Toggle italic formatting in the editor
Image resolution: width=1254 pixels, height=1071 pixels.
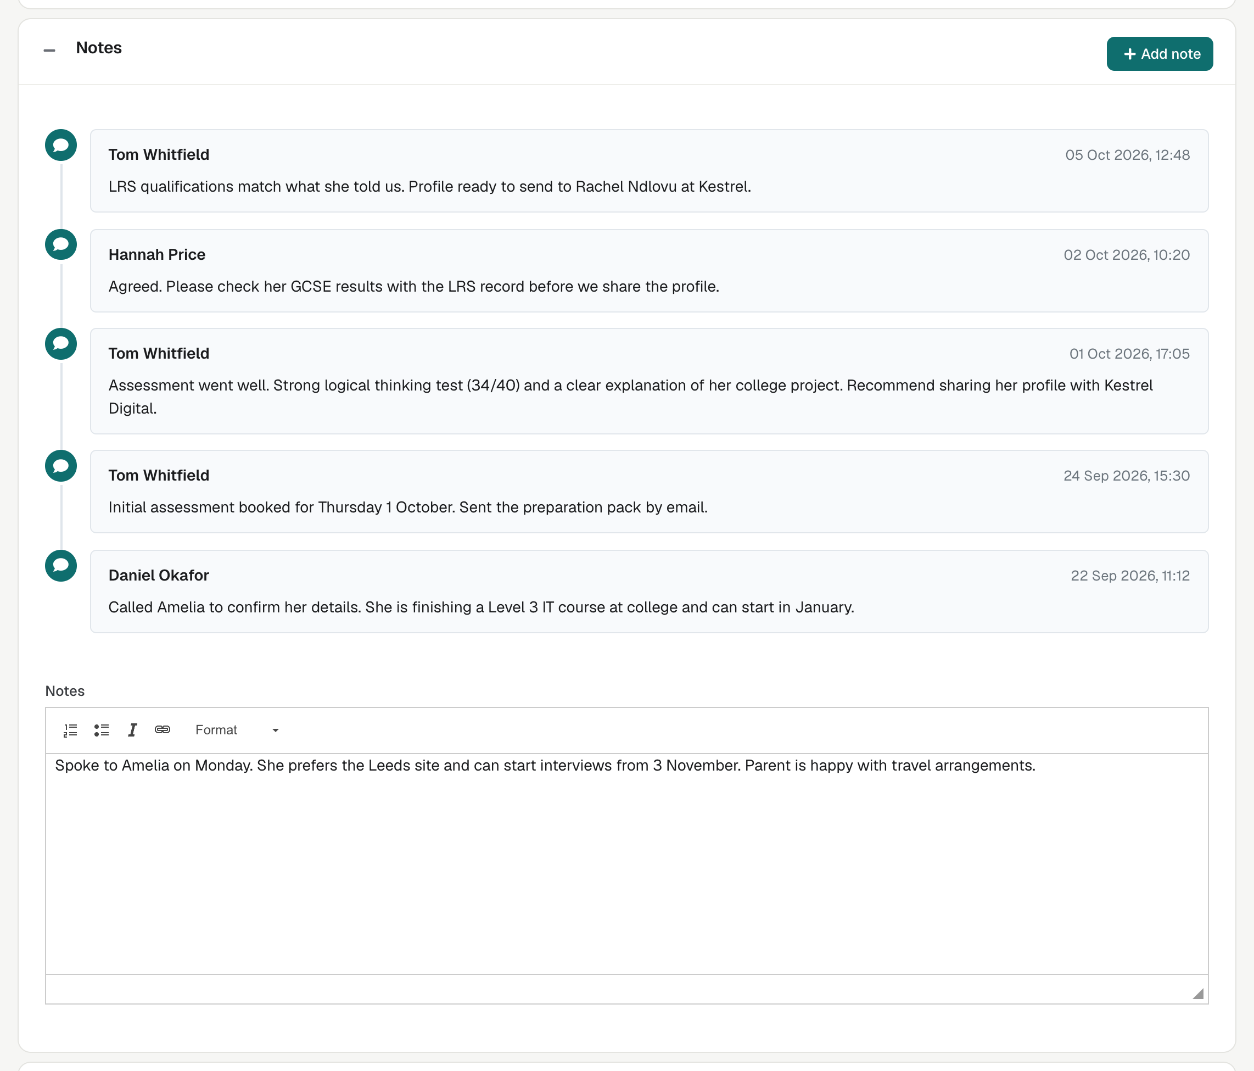point(132,730)
